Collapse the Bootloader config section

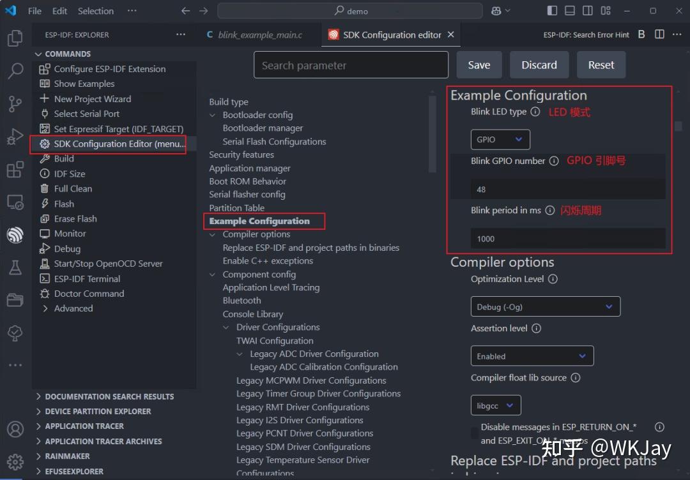click(211, 114)
